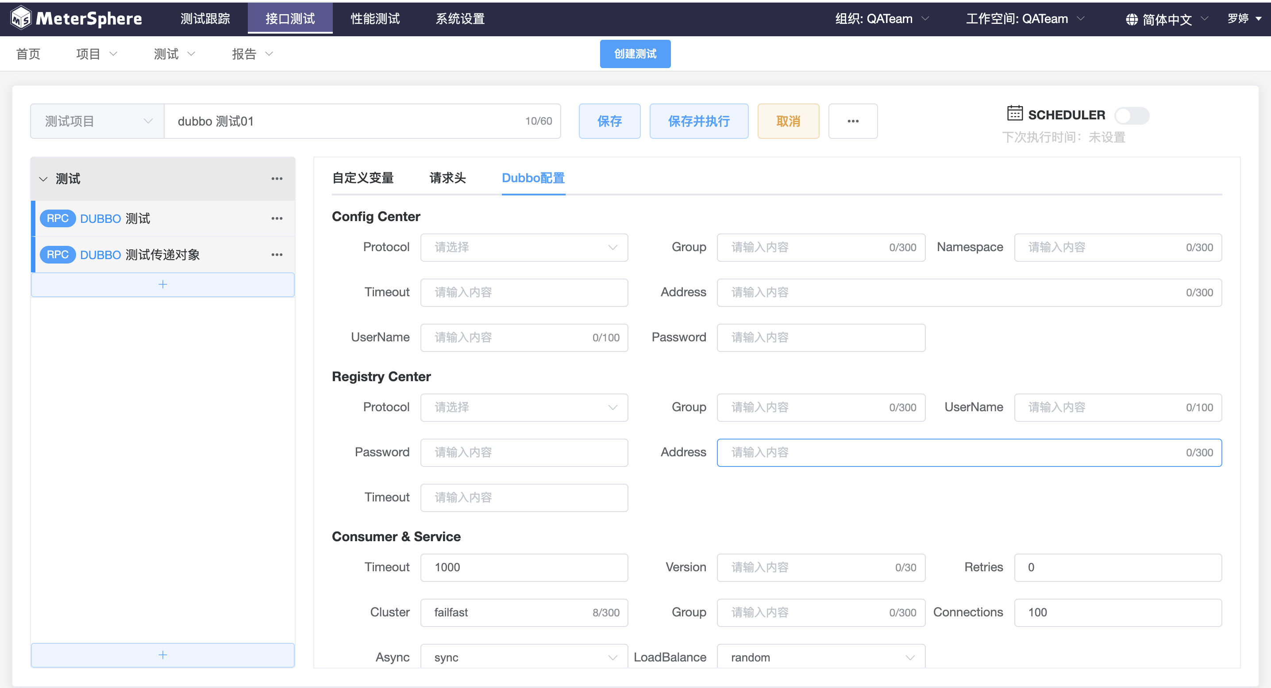Screen dimensions: 1271x688
Task: Focus Config Center Namespace input
Action: [x=1117, y=248]
